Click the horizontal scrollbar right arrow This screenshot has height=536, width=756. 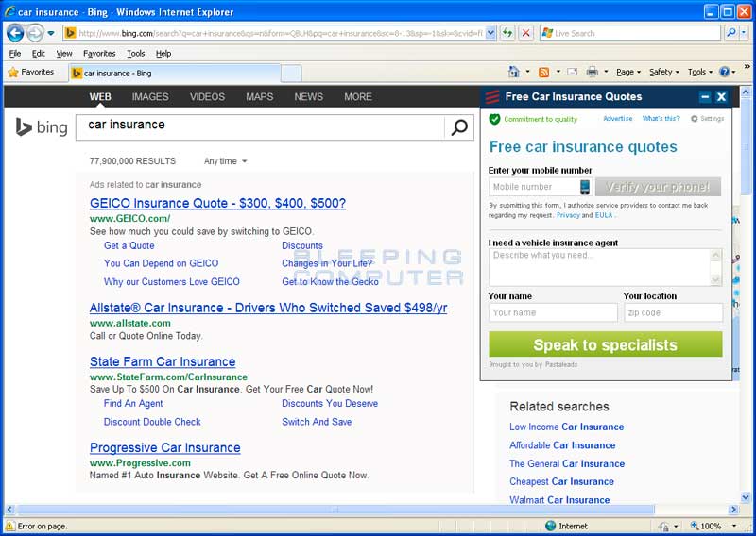pyautogui.click(x=734, y=509)
